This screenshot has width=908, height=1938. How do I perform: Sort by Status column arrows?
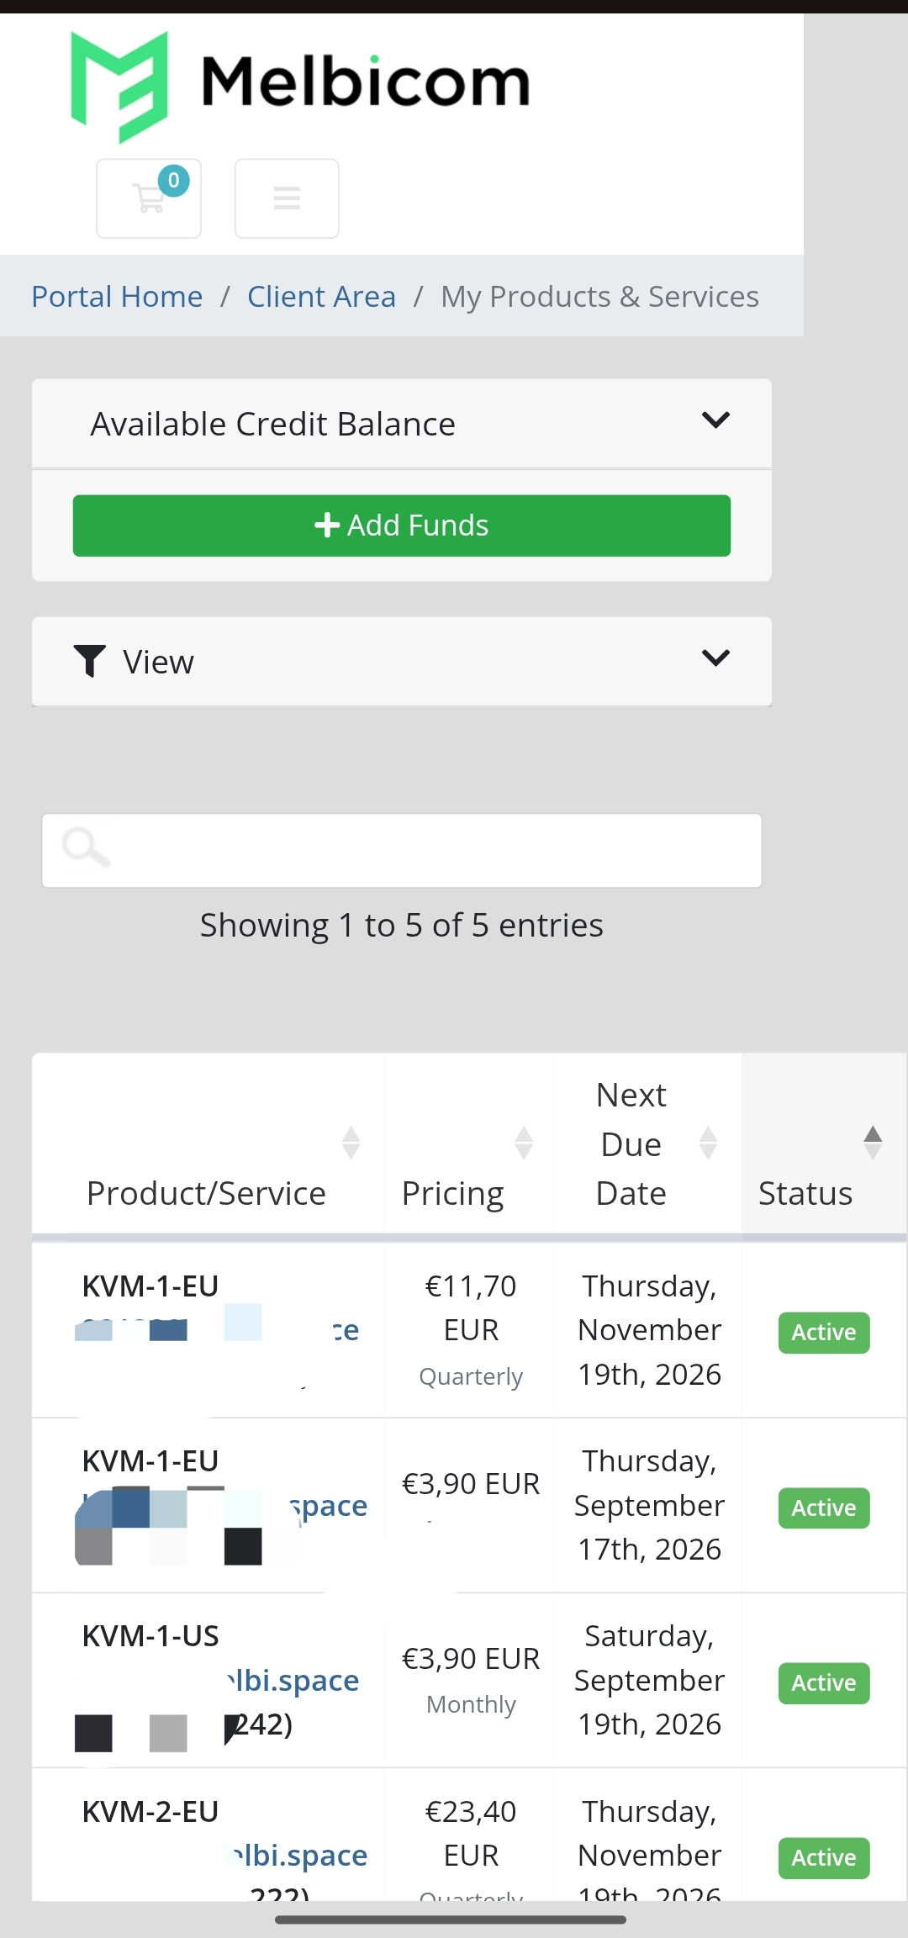point(873,1143)
